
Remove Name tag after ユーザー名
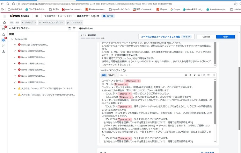pyautogui.click(x=126, y=84)
